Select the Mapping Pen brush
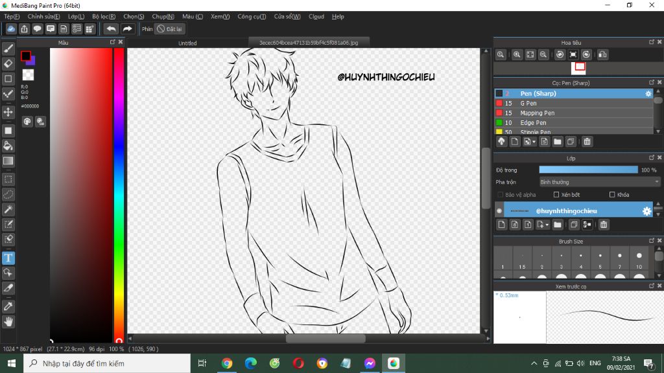Screen dimensions: 664x373 coord(574,113)
